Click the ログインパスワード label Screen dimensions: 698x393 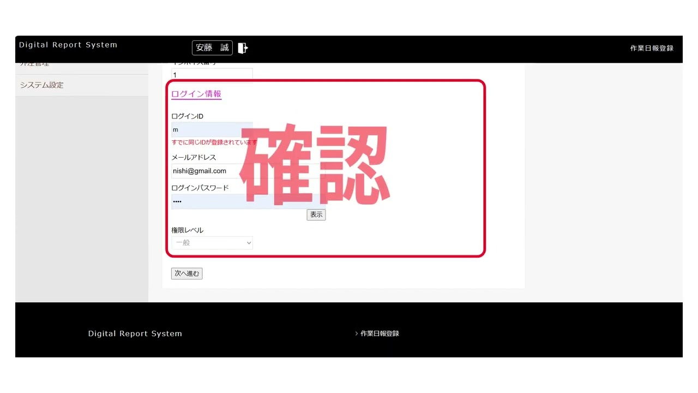[x=200, y=188]
